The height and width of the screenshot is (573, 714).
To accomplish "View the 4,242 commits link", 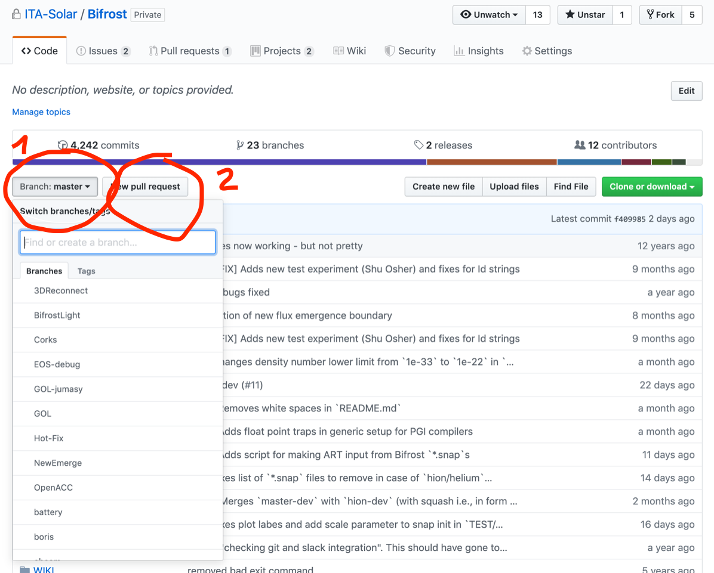I will click(99, 145).
